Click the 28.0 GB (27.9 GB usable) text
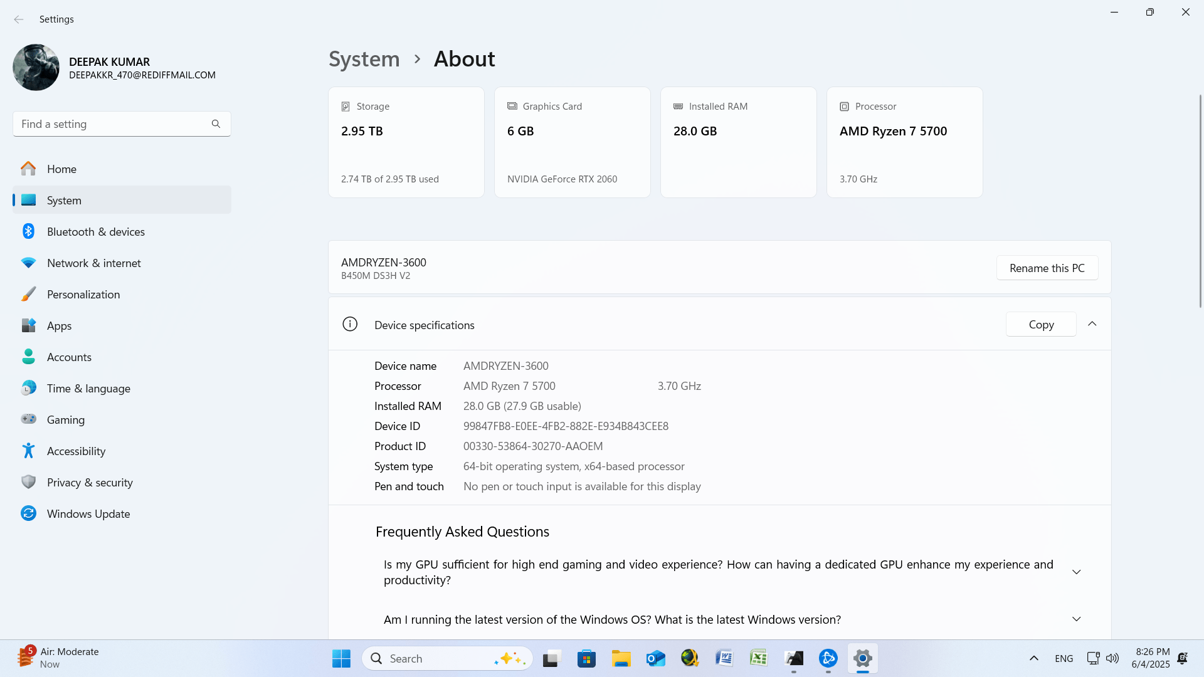The height and width of the screenshot is (677, 1204). [522, 406]
